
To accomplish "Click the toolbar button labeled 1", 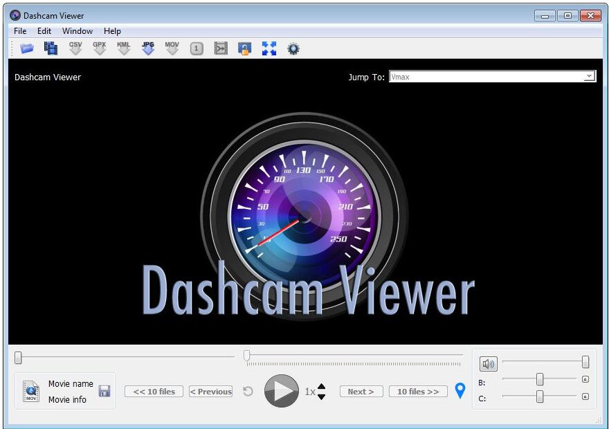I will 197,48.
